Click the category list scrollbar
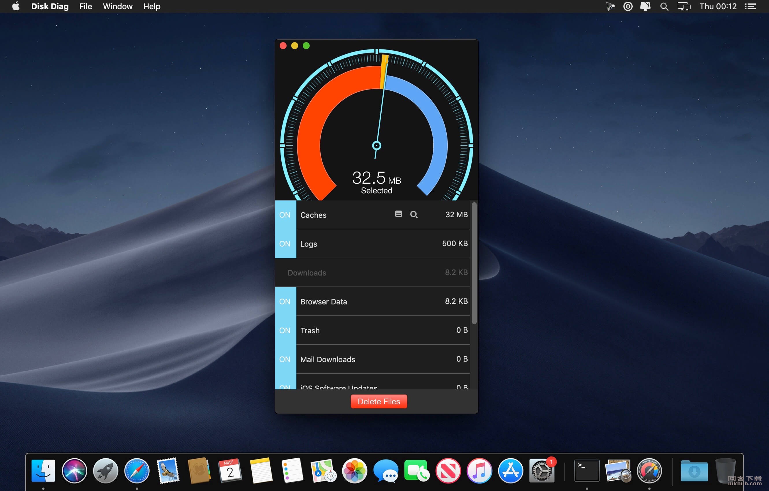Screen dimensions: 769x491 point(474,263)
